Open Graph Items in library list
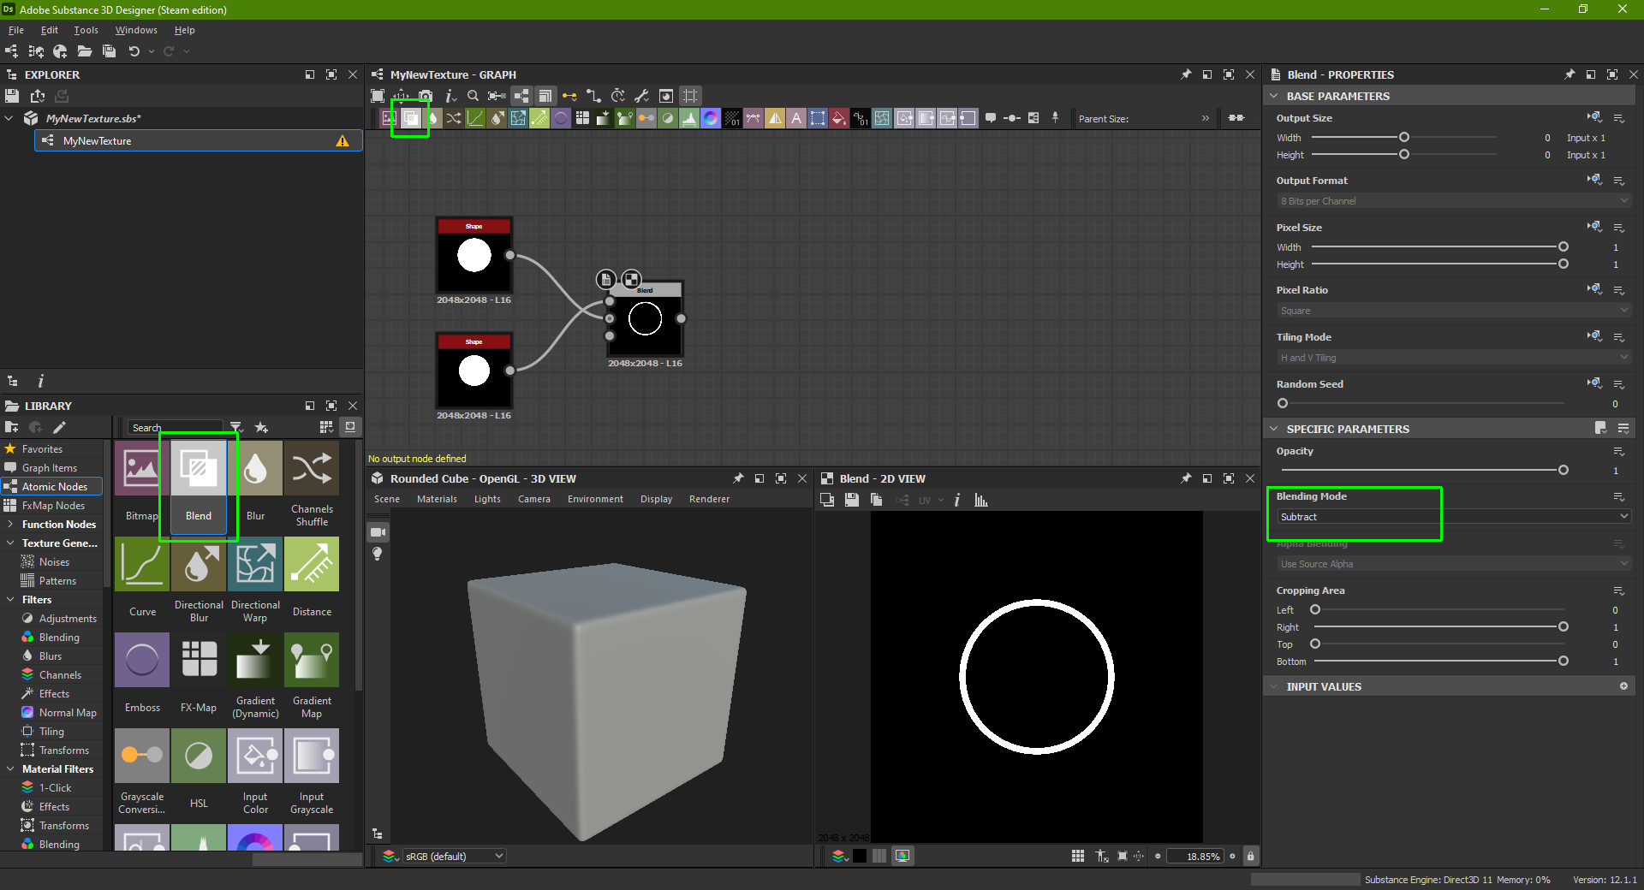The image size is (1644, 890). click(50, 467)
